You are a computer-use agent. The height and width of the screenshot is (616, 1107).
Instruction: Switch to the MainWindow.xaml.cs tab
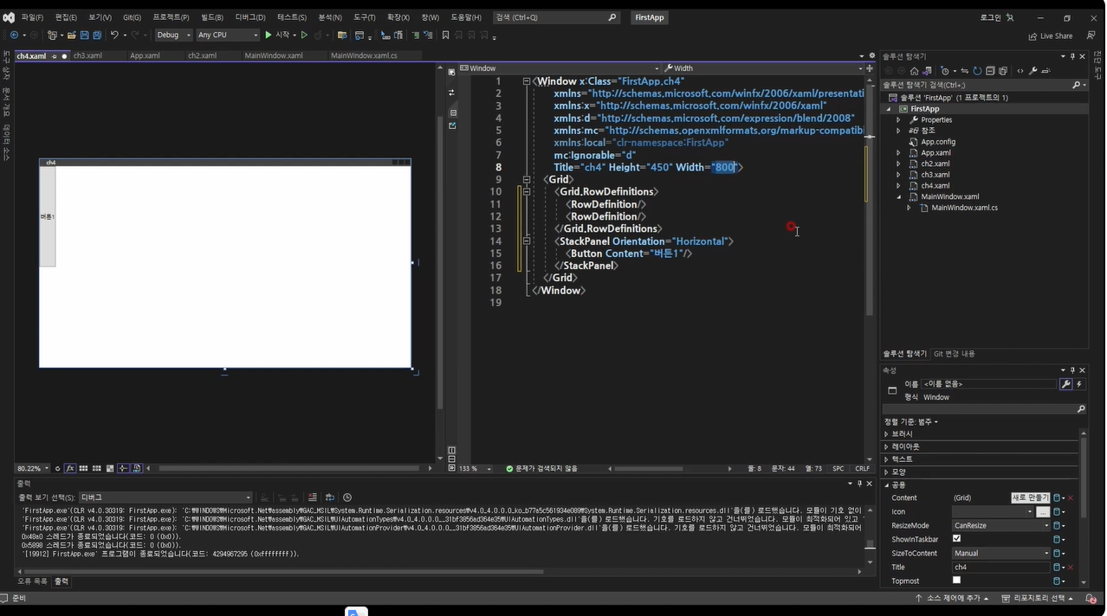(x=364, y=55)
